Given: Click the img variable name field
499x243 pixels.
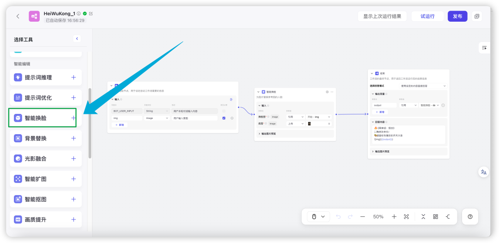Looking at the screenshot, I should [127, 118].
